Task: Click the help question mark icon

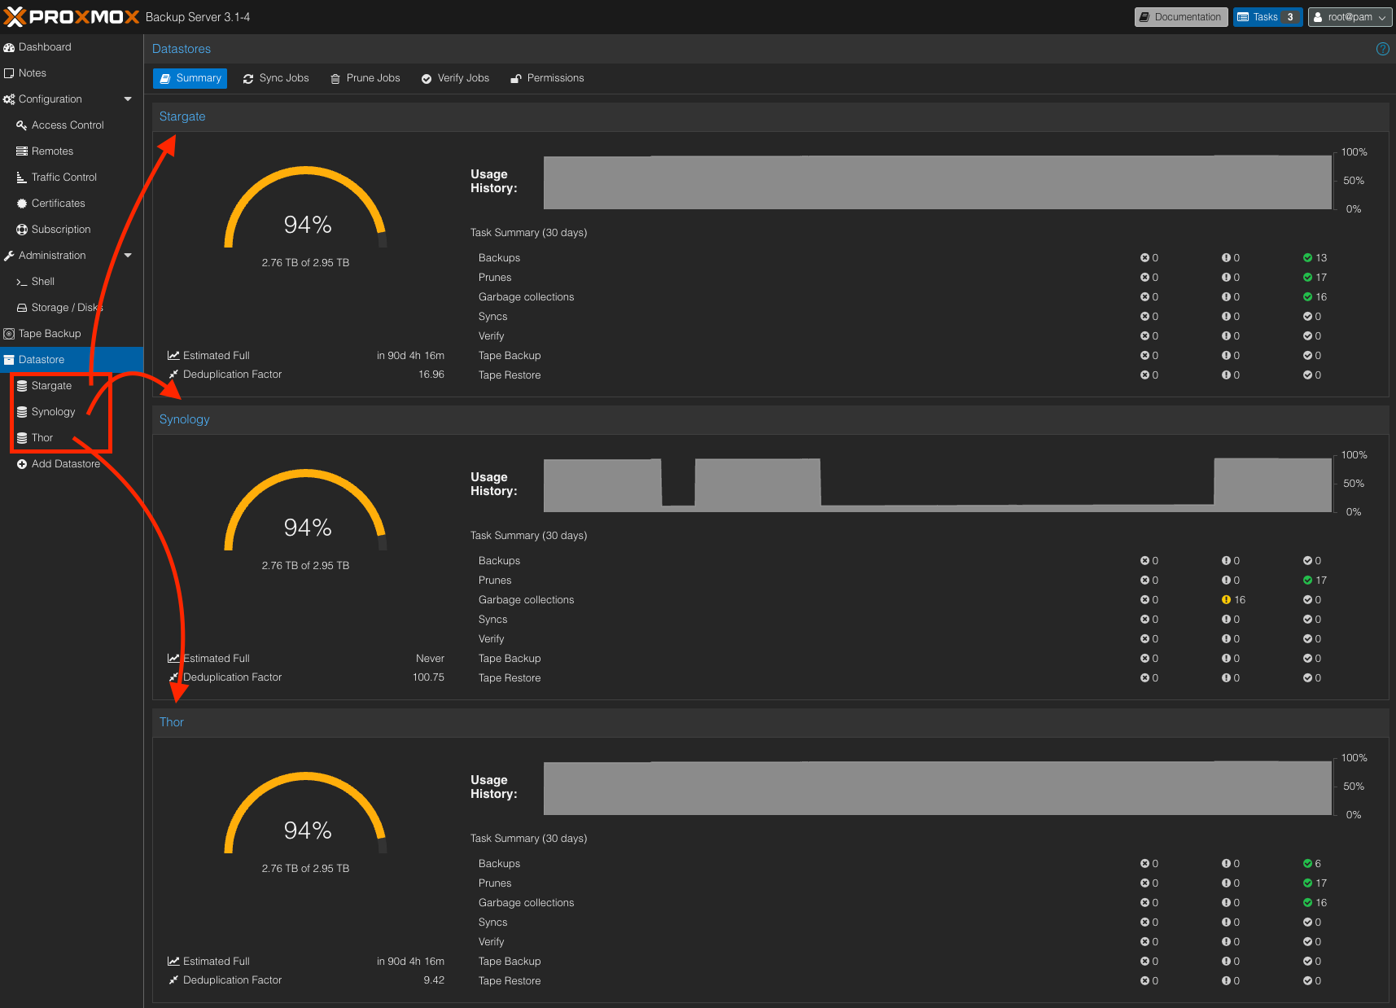Action: click(1382, 49)
